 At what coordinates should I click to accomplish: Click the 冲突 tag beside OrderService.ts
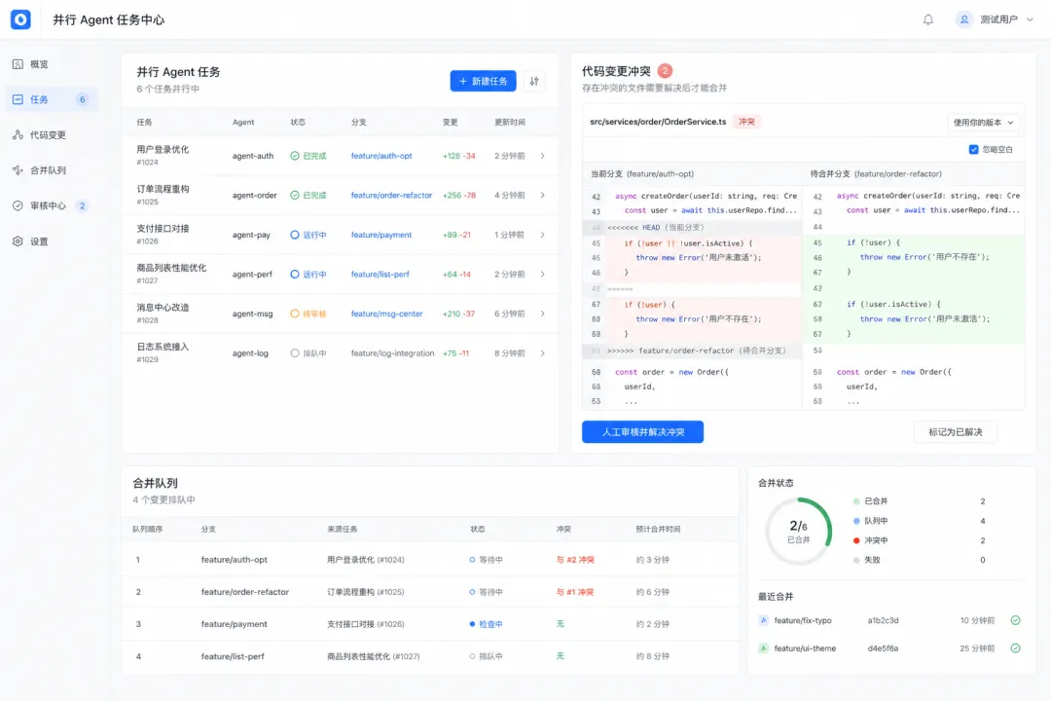(x=746, y=122)
